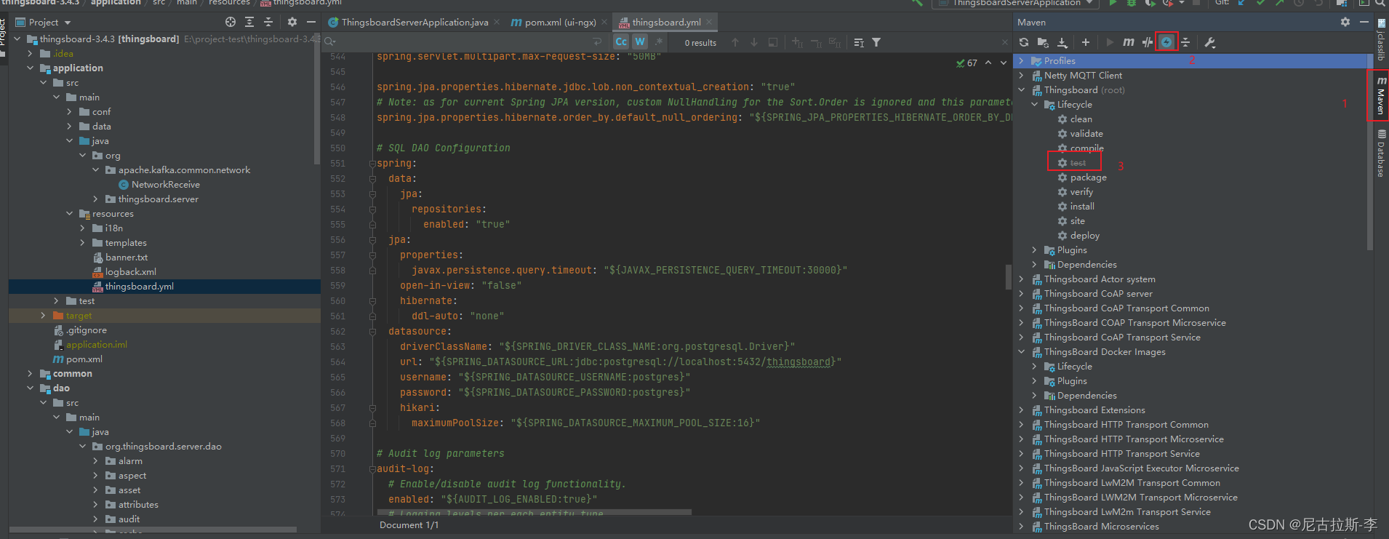This screenshot has height=539, width=1389.
Task: Toggle Skip Tests mode lightning icon
Action: (x=1166, y=42)
